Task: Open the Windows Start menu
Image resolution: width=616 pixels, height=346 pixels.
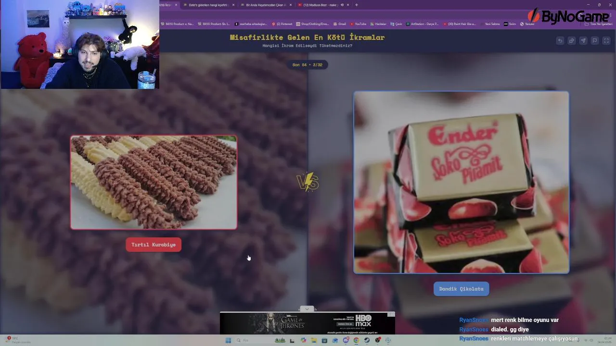Action: tap(228, 340)
